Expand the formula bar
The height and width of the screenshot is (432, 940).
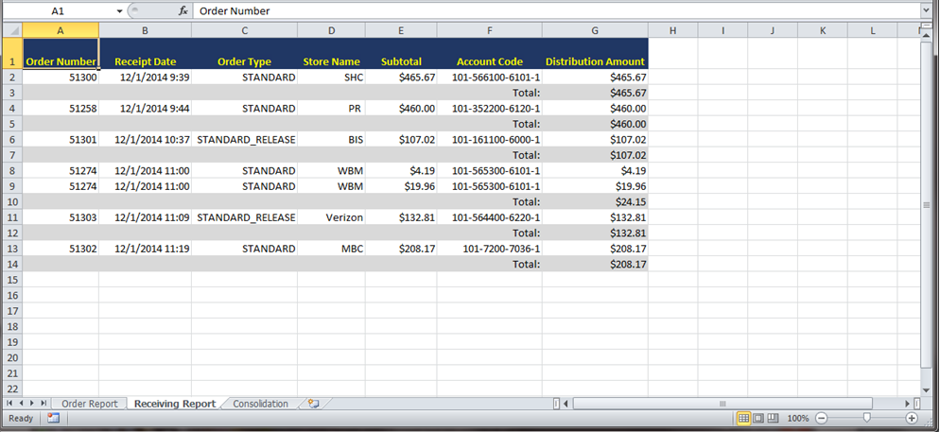tap(925, 10)
